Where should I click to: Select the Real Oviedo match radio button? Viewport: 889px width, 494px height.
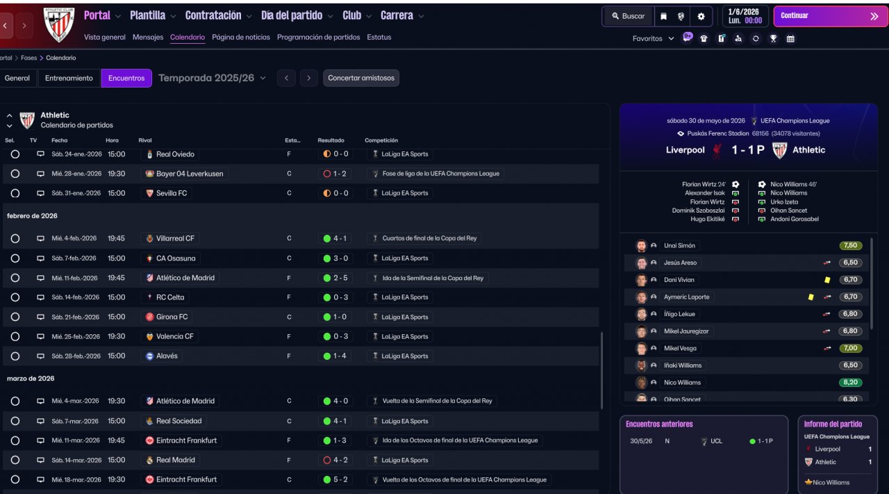point(15,154)
